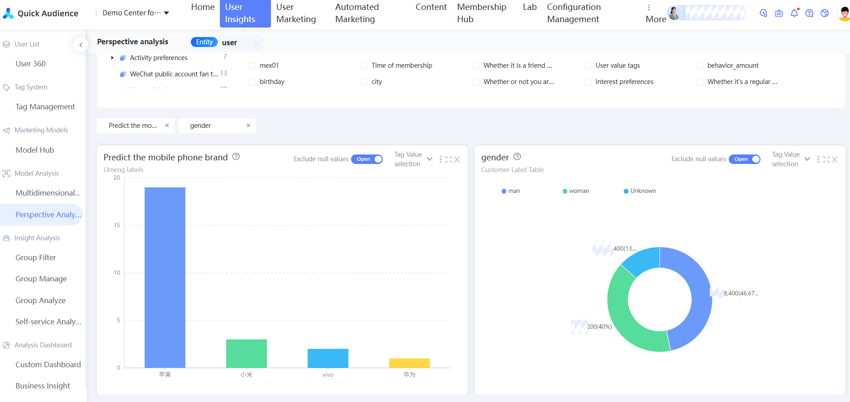Viewport: 850px width, 402px height.
Task: Open the task list briefcase icon in top bar
Action: tap(779, 13)
